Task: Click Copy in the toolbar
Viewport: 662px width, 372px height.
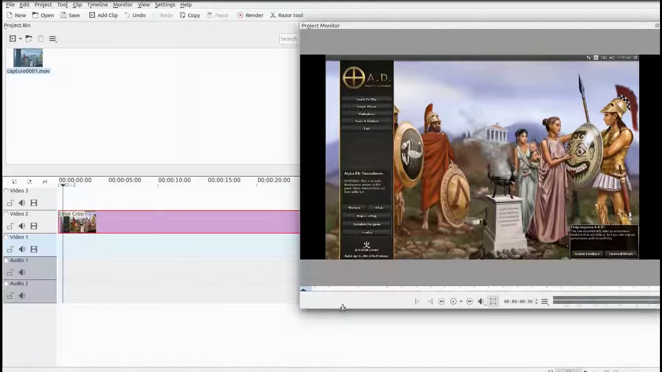Action: [189, 15]
